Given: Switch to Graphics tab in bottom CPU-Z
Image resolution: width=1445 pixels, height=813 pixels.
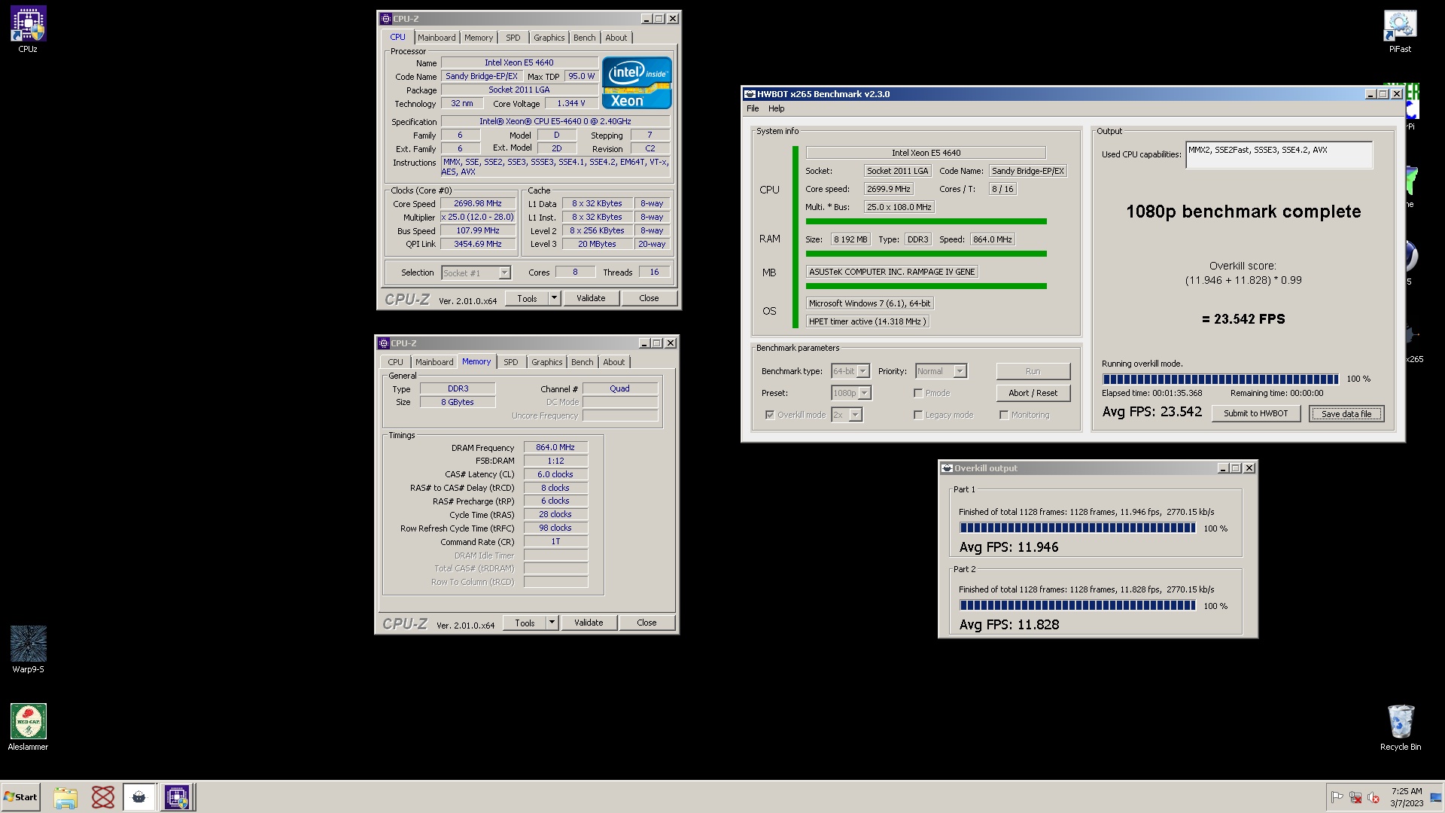Looking at the screenshot, I should coord(546,362).
